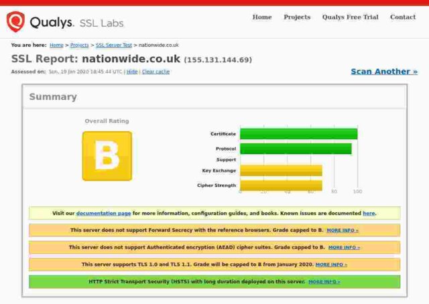The width and height of the screenshot is (429, 304).
Task: Click the 'Qualys. SSL Labs' wordmark
Action: click(76, 23)
